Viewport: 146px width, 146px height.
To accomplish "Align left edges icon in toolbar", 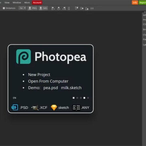I will 53,8.
